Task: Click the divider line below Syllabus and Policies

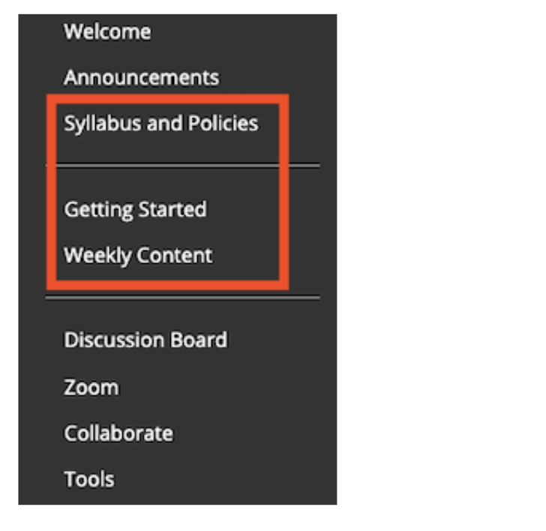Action: pyautogui.click(x=182, y=166)
